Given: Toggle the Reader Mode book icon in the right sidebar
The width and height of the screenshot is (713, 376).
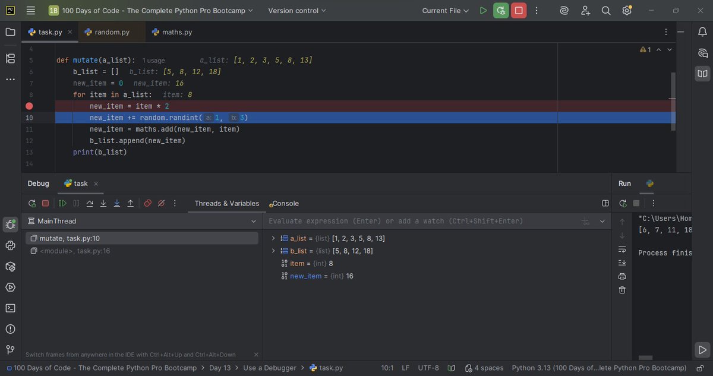Looking at the screenshot, I should pyautogui.click(x=703, y=74).
